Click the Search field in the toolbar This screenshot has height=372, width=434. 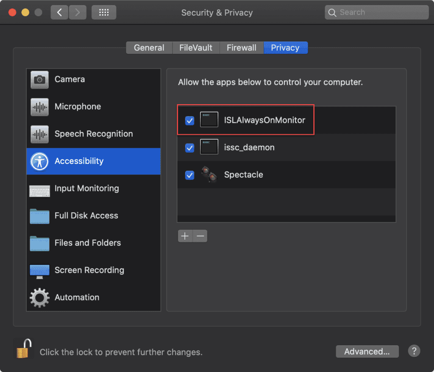376,12
